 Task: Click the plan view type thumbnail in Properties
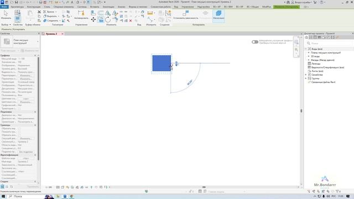click(x=7, y=41)
